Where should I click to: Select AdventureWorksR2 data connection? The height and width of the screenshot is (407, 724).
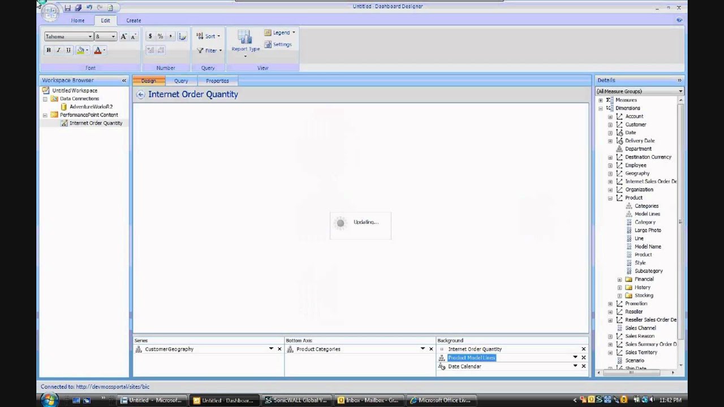pos(91,107)
